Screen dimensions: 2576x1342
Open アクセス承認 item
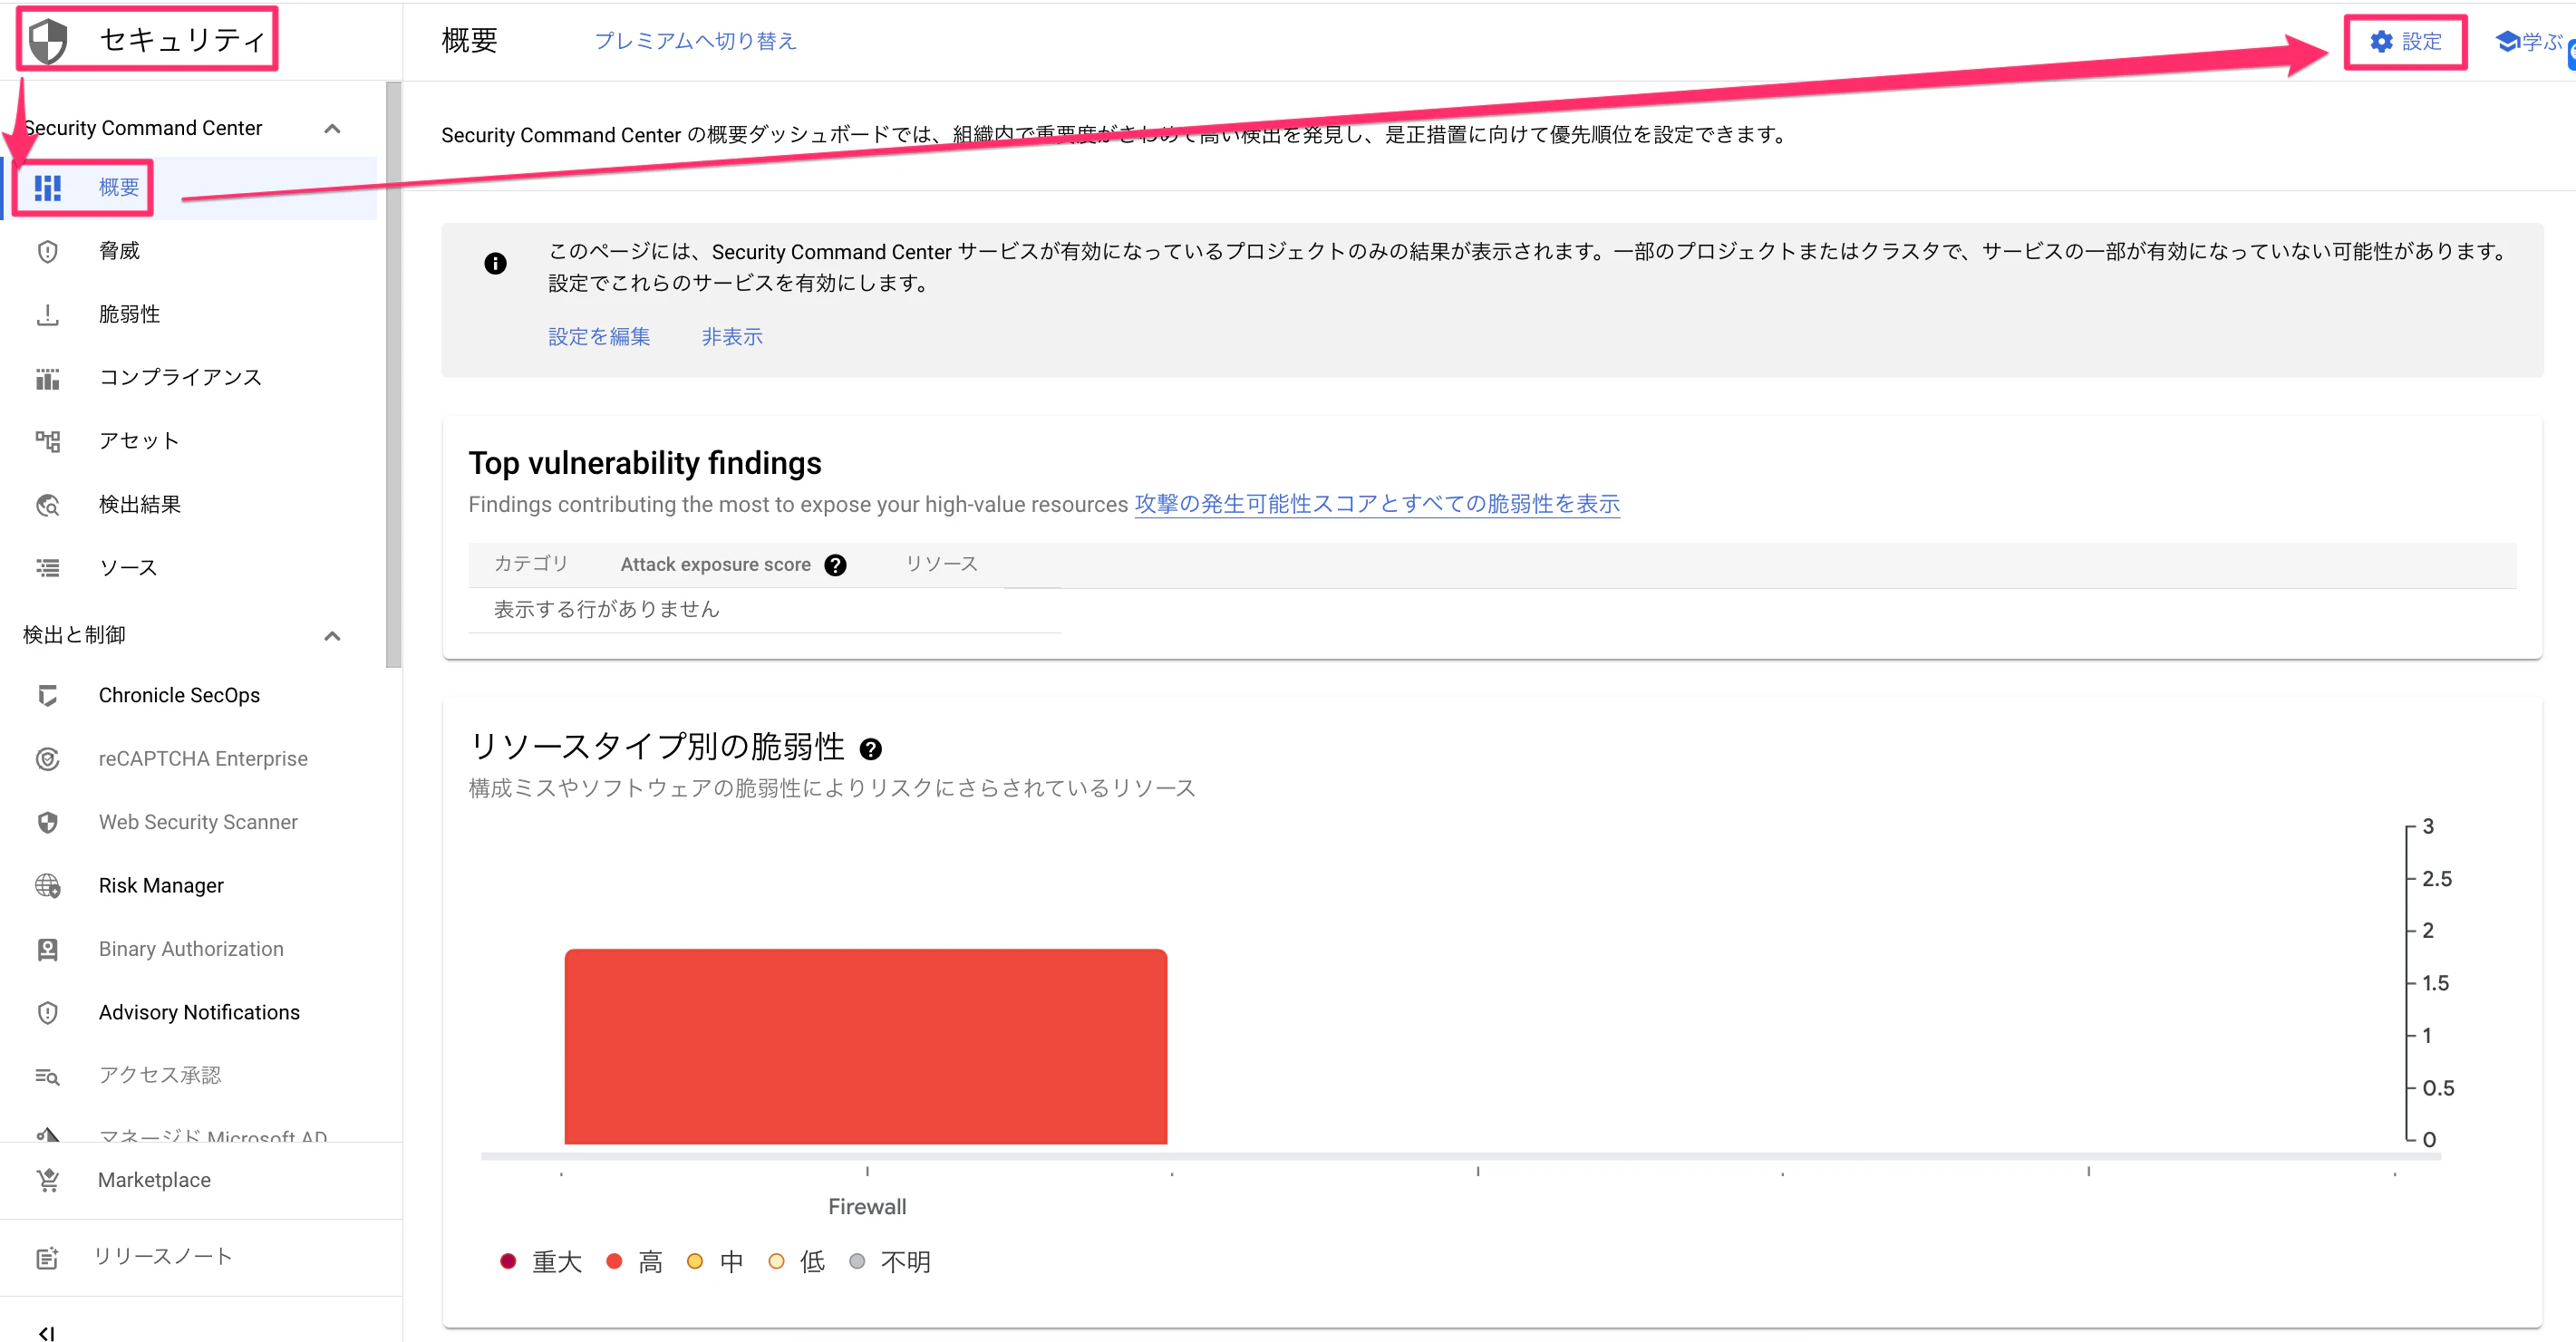tap(188, 1076)
